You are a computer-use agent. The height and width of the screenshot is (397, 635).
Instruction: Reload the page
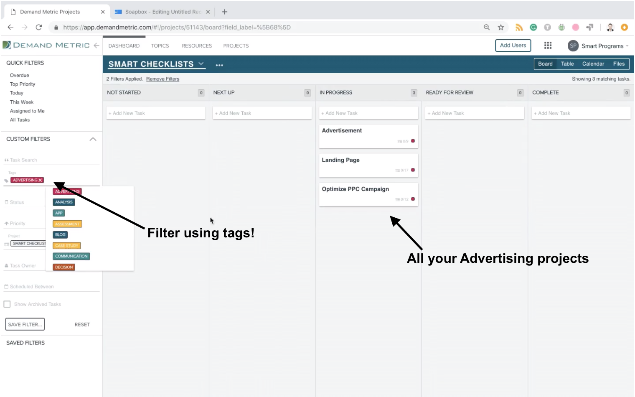[39, 27]
